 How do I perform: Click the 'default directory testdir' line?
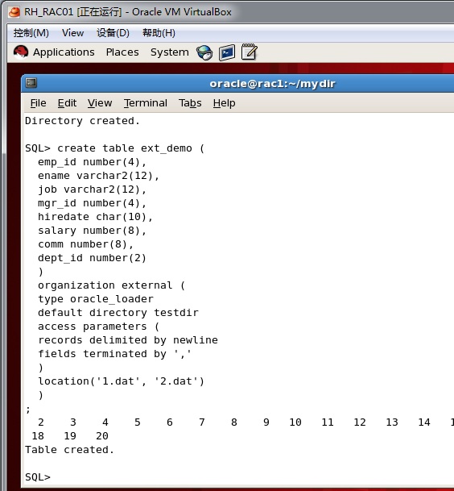coord(118,313)
